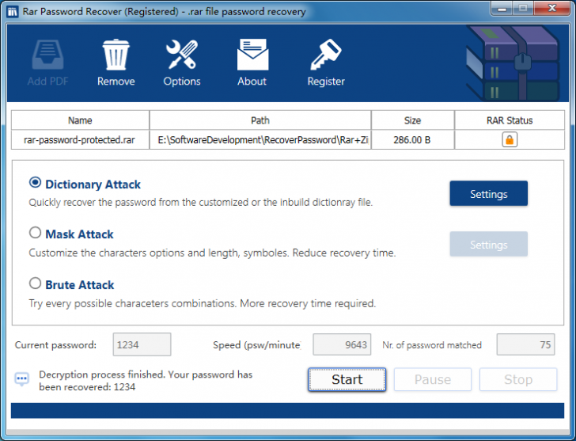
Task: Click the RAR Status column header
Action: [510, 120]
